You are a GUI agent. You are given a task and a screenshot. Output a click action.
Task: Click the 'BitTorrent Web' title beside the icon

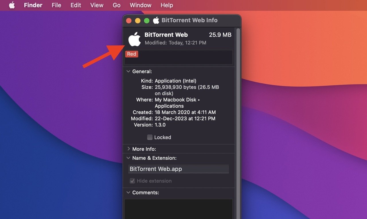[166, 35]
